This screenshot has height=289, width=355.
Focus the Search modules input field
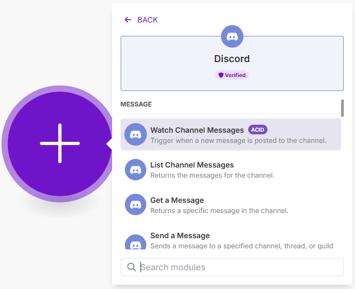pyautogui.click(x=238, y=267)
